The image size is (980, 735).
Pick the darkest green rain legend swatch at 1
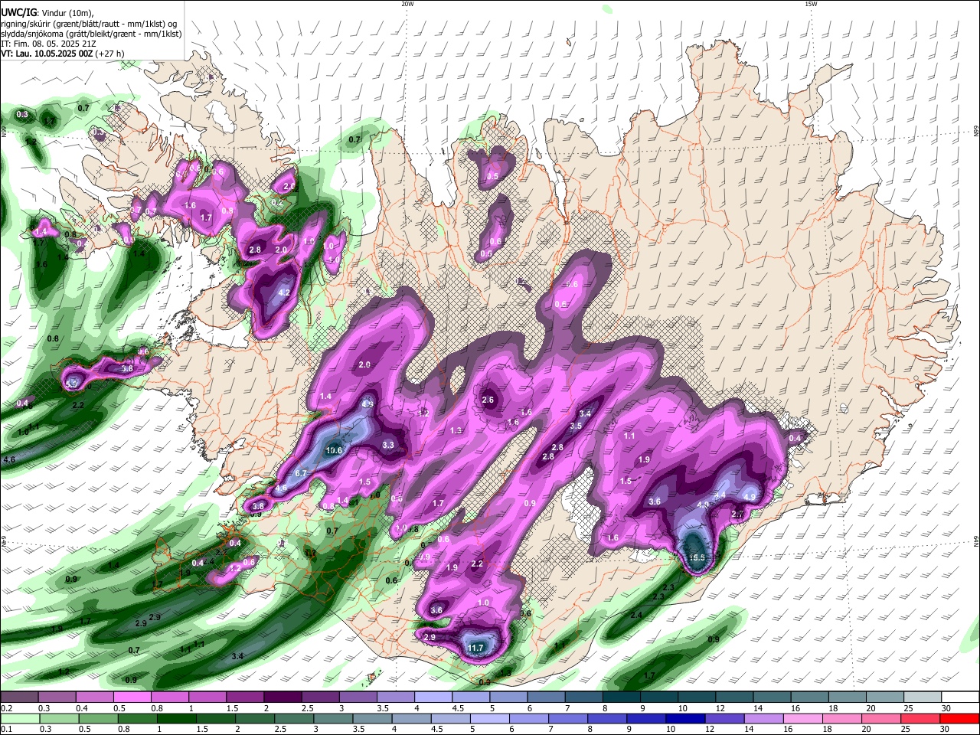(178, 718)
